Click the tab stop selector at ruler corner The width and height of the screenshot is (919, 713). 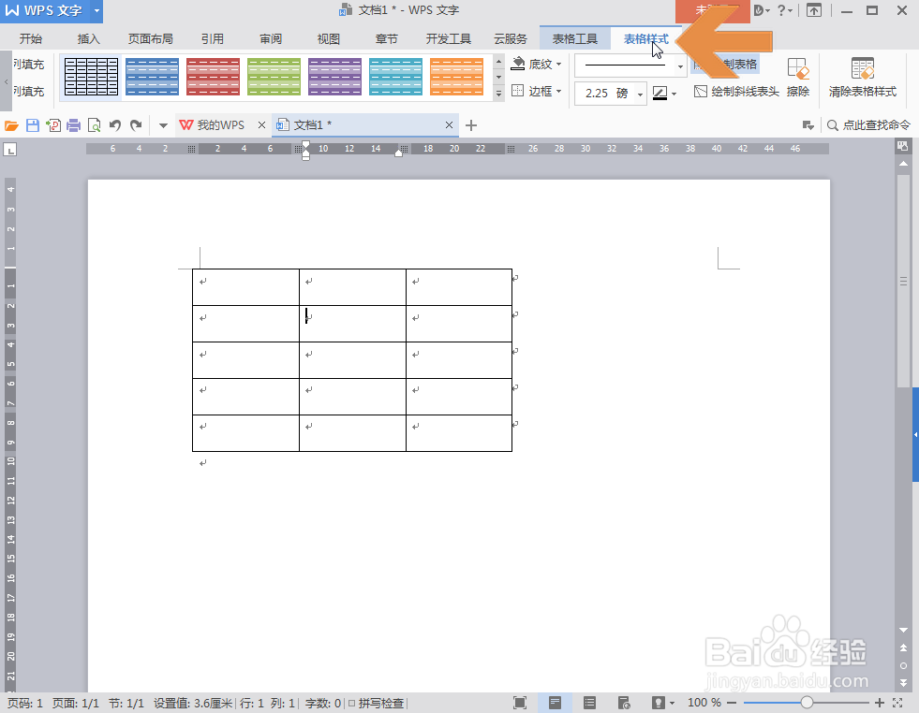pyautogui.click(x=10, y=150)
